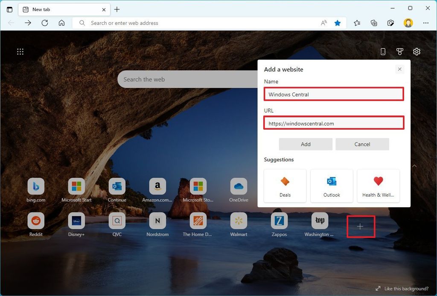Click the Add button in the dialog
Screen dimensions: 437x296
[x=306, y=144]
